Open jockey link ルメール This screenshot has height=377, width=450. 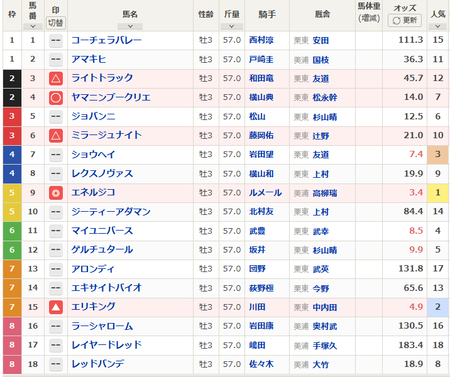coord(265,193)
